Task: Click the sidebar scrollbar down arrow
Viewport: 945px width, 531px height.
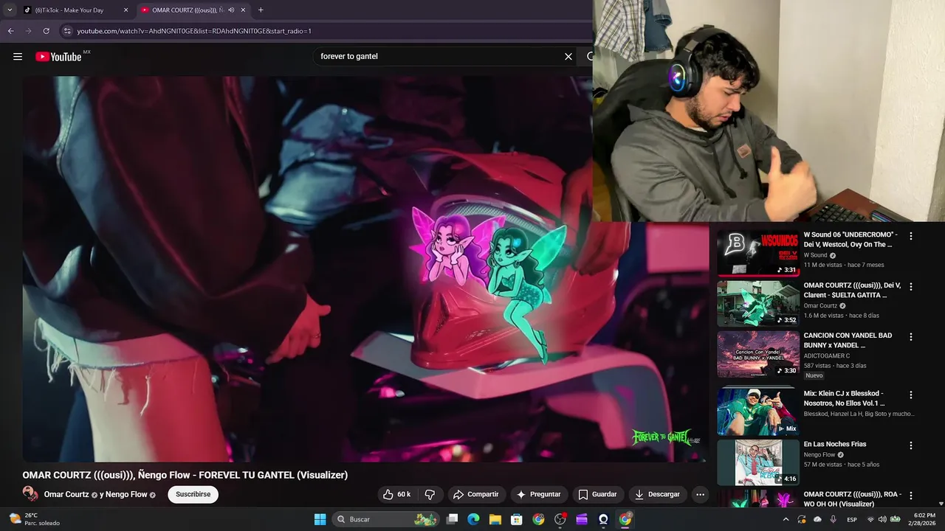Action: coord(941,504)
